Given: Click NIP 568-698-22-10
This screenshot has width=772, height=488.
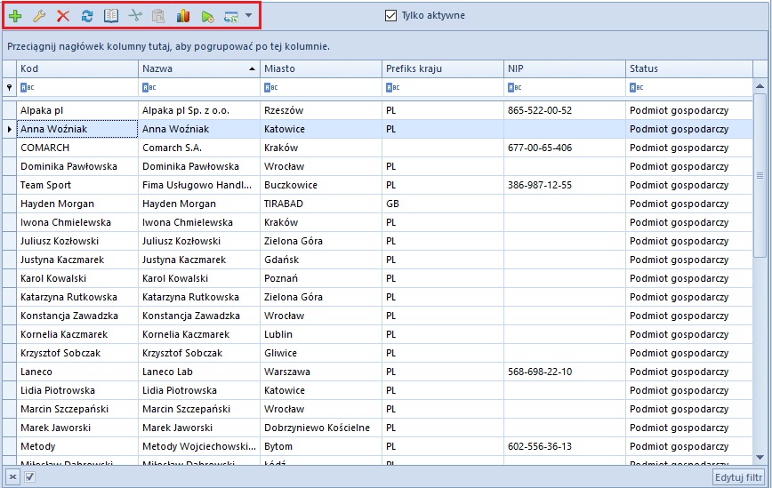Looking at the screenshot, I should pyautogui.click(x=565, y=372).
